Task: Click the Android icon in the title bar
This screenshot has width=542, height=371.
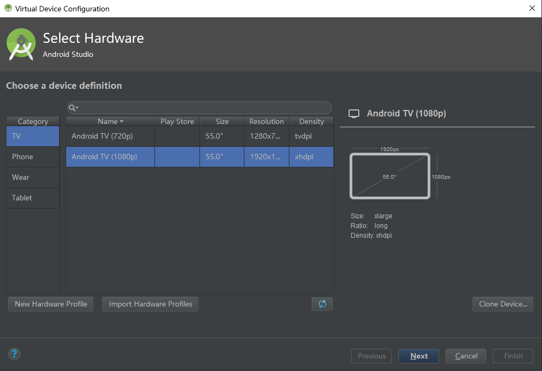Action: pyautogui.click(x=8, y=8)
